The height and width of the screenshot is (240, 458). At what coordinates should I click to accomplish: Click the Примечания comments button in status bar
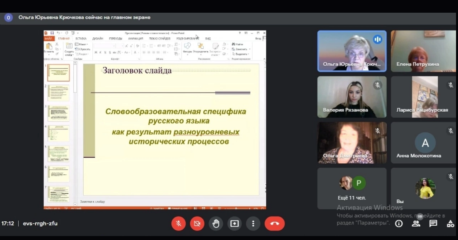coord(178,208)
